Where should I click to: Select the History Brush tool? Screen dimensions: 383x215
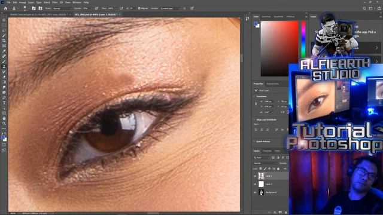click(x=4, y=72)
